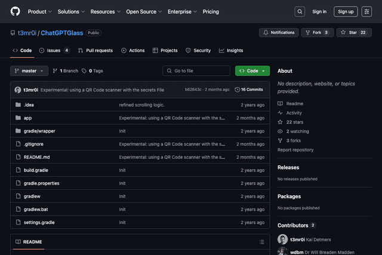Screen dimensions: 382x255
Task: Open the 0 Tags link
Action: coord(93,70)
